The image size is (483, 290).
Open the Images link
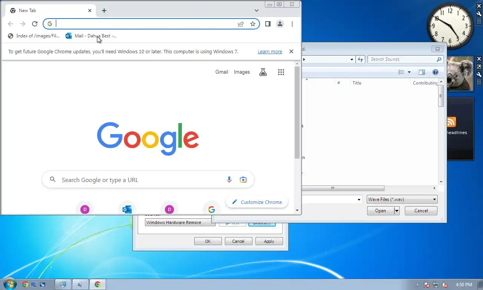coord(241,72)
